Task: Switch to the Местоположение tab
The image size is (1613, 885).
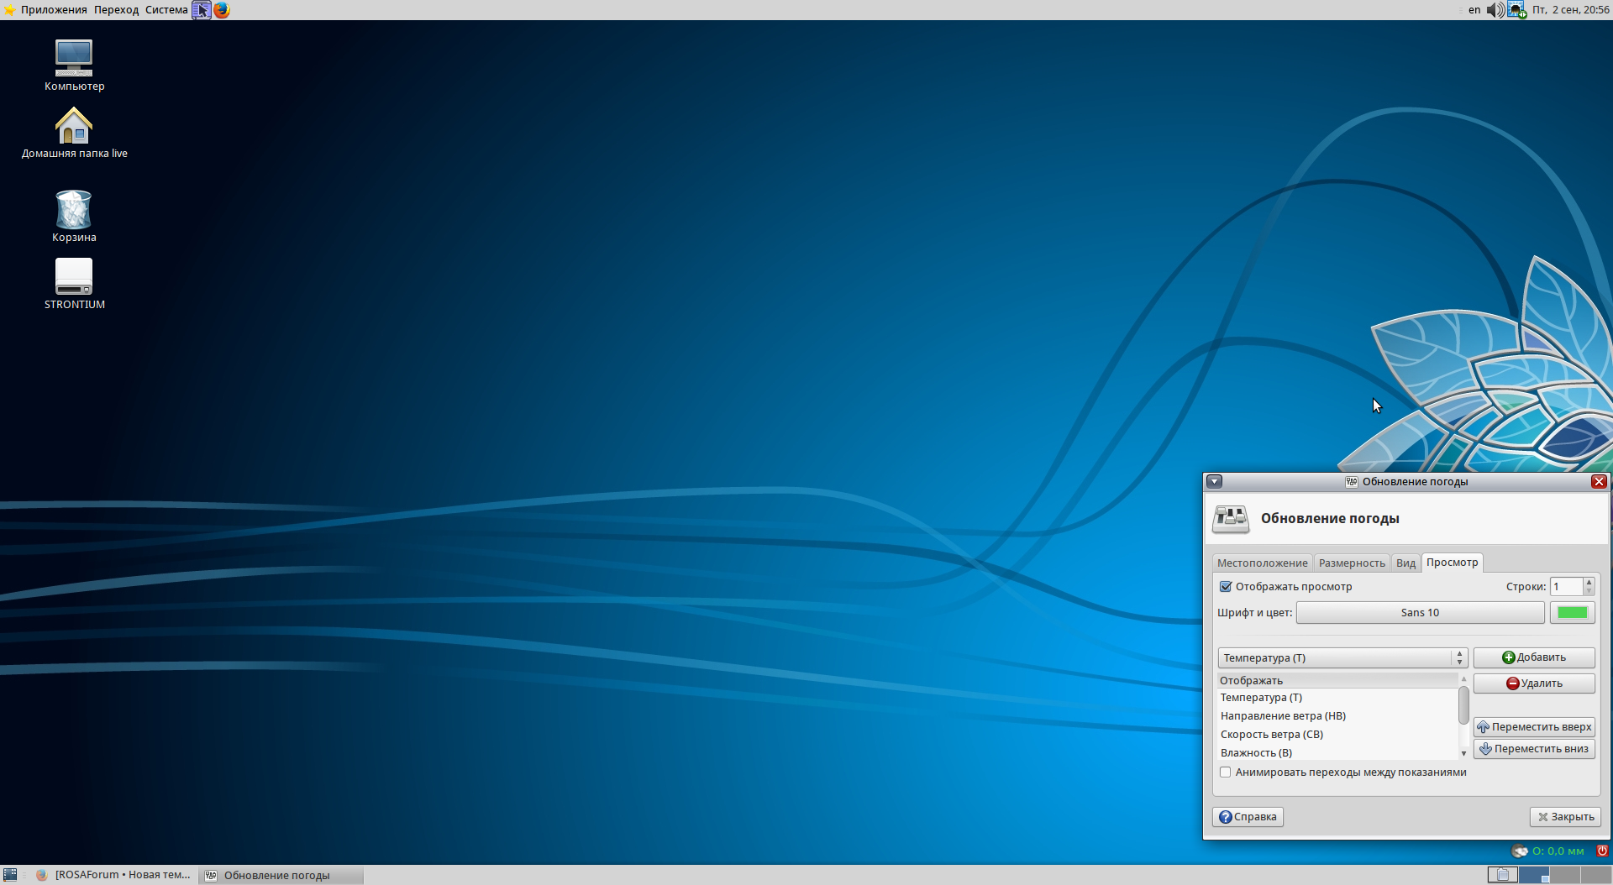Action: pyautogui.click(x=1262, y=563)
